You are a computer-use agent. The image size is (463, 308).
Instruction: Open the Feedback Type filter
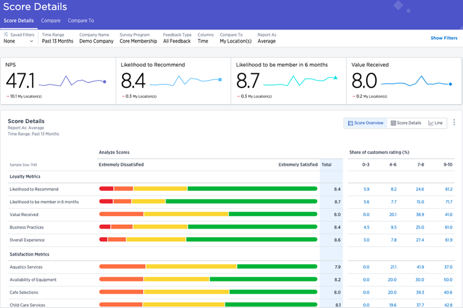(x=177, y=41)
